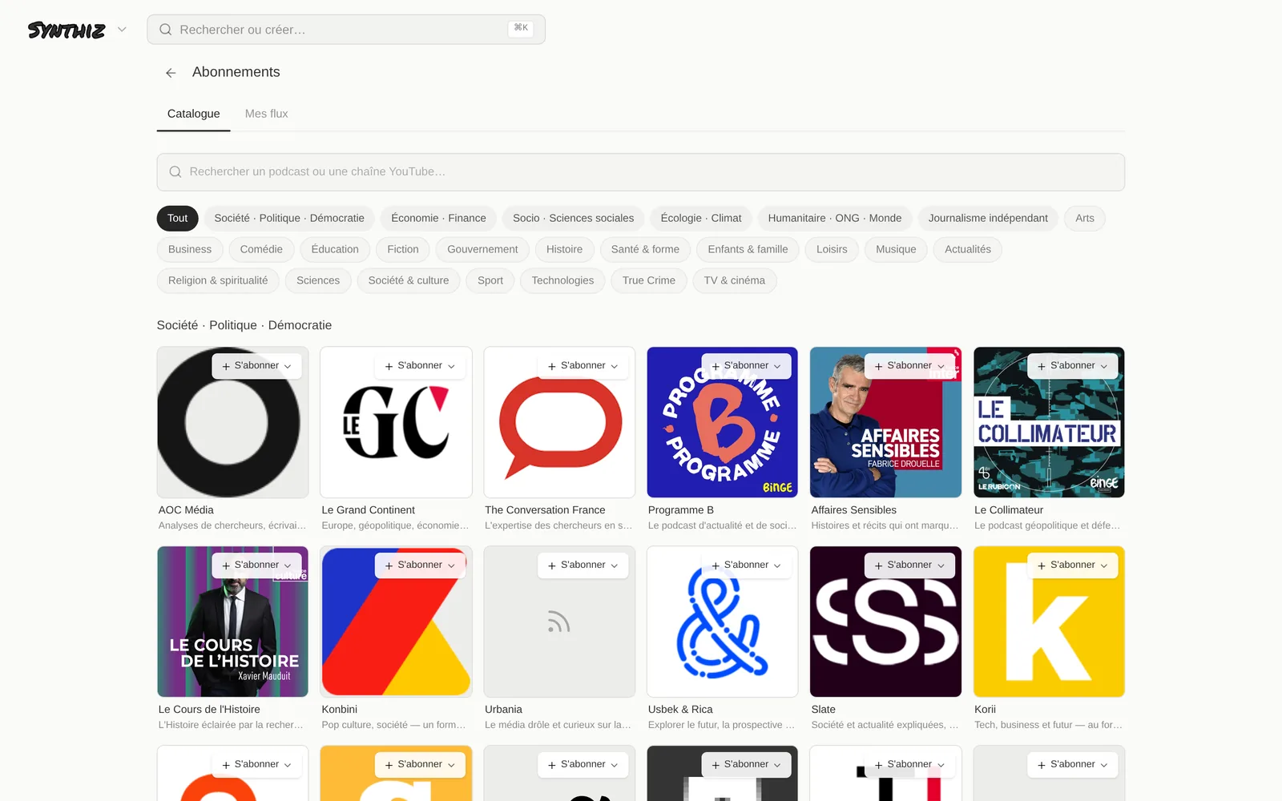Viewport: 1282px width, 801px height.
Task: Filter by Société · Politique · Démocratie chip
Action: [x=289, y=218]
